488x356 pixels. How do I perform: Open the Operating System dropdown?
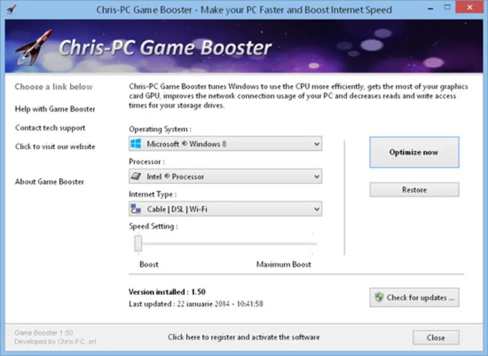tap(316, 144)
